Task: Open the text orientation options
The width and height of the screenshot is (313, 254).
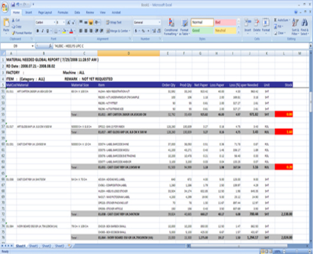Action: [x=97, y=22]
